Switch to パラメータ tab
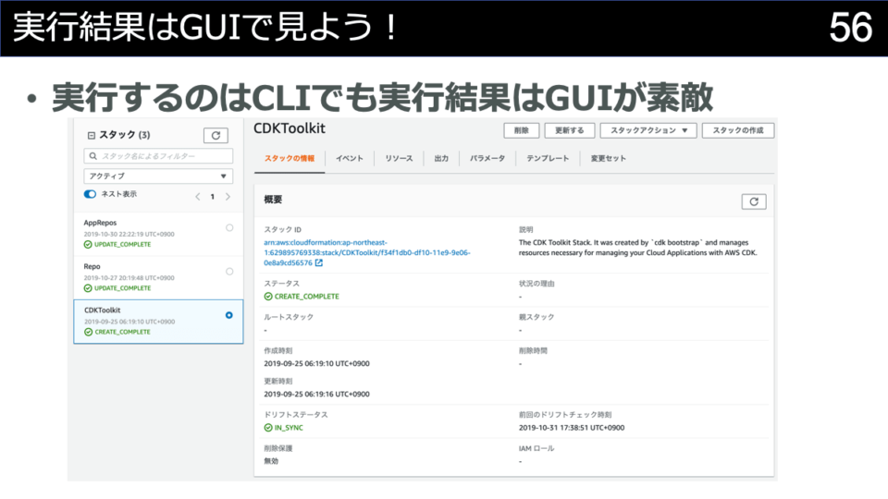 coord(487,158)
